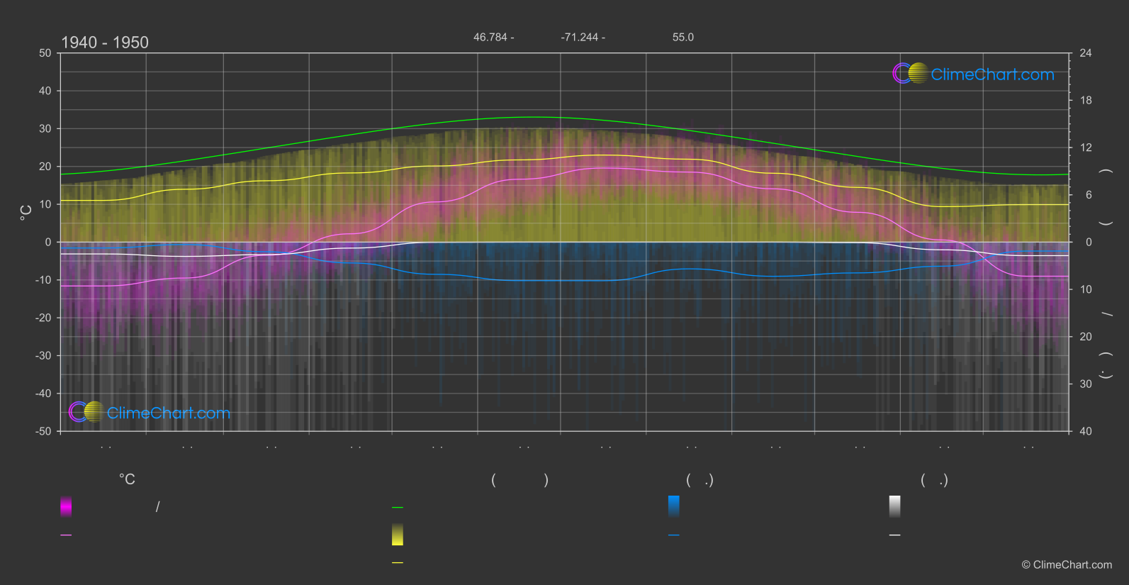Click the 50 tick on temperature axis
The image size is (1129, 585).
(x=45, y=53)
